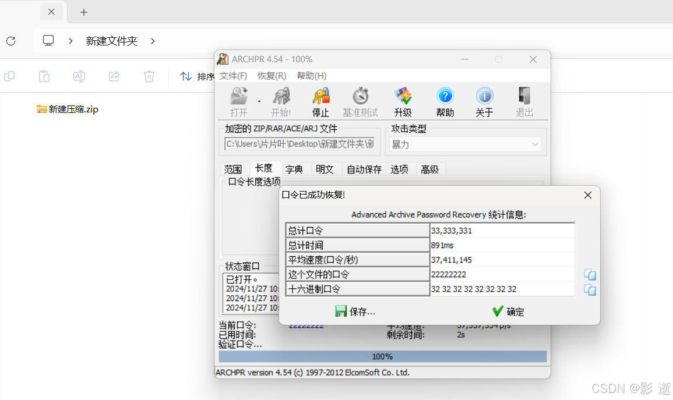Click the Explorer paste icon
The height and width of the screenshot is (400, 673).
tap(44, 76)
